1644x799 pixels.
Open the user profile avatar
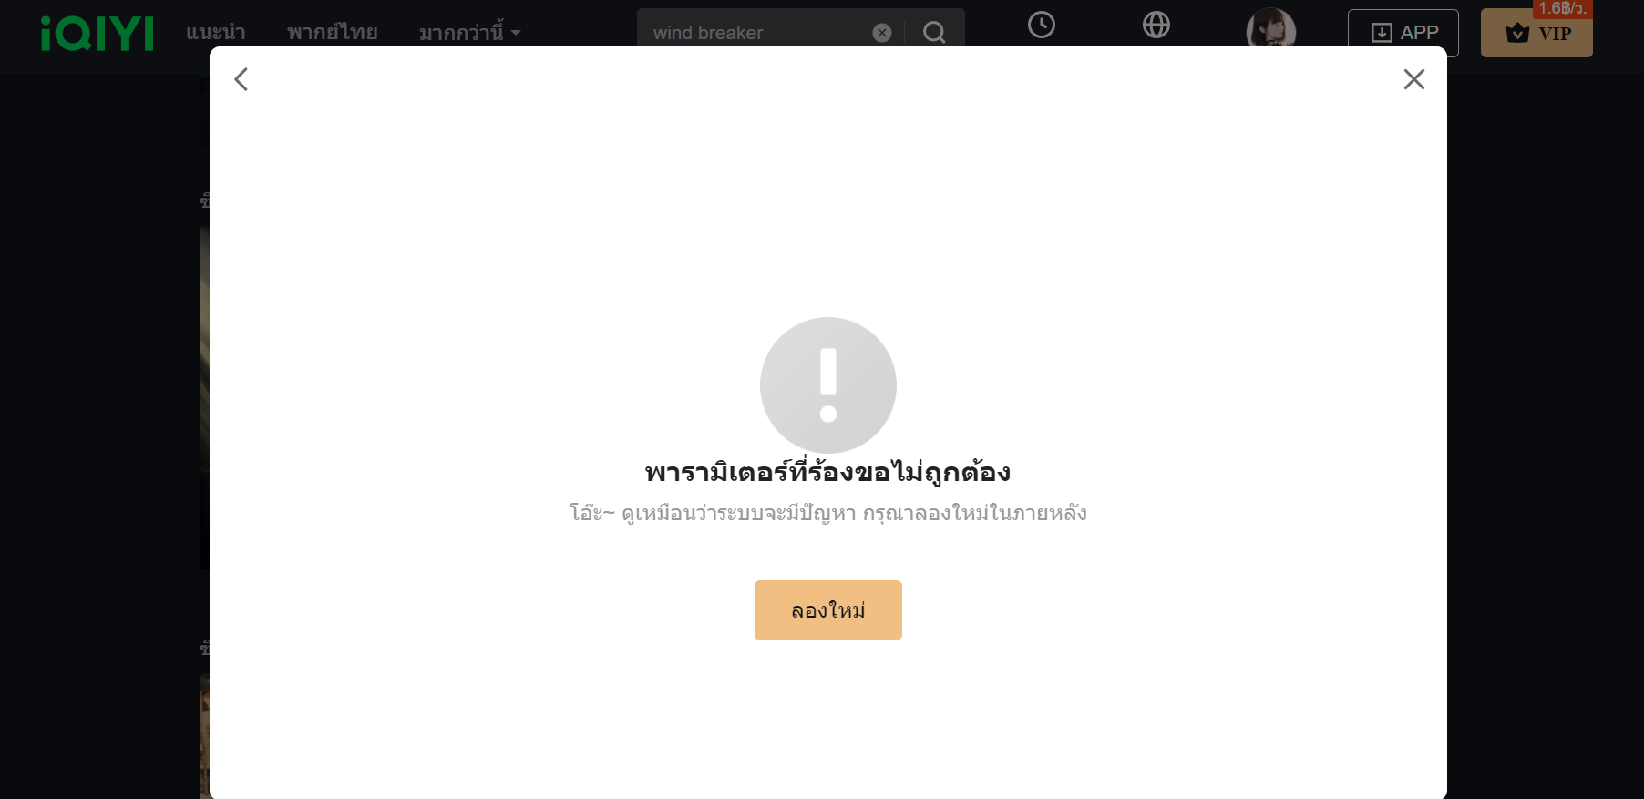1271,29
